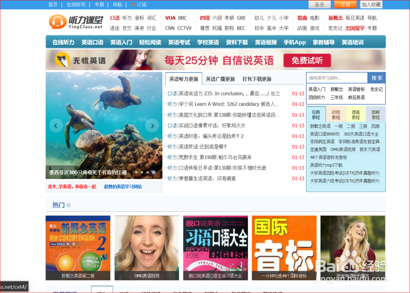This screenshot has width=410, height=293.
Task: Open the VOA link
Action: 170,18
